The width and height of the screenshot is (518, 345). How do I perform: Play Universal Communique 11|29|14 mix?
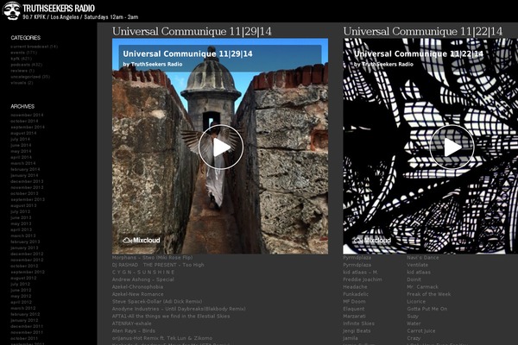(220, 147)
